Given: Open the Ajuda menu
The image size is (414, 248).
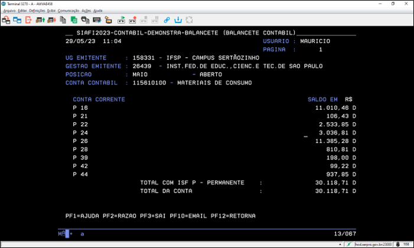Looking at the screenshot, I should click(x=97, y=11).
